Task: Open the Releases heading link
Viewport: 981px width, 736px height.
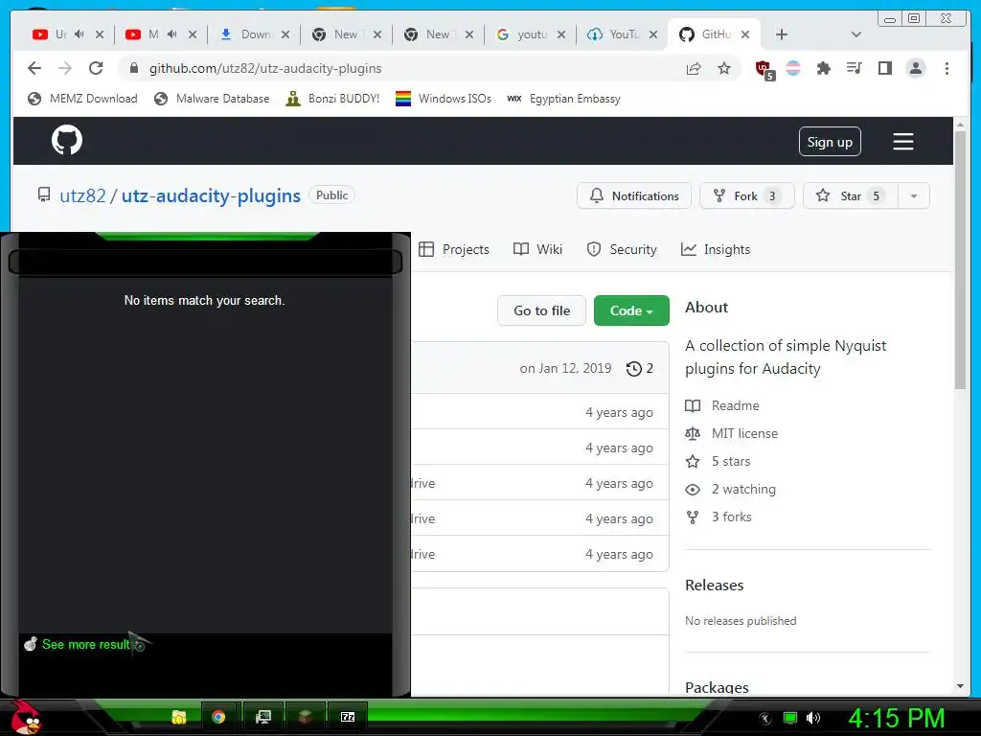Action: pyautogui.click(x=715, y=586)
